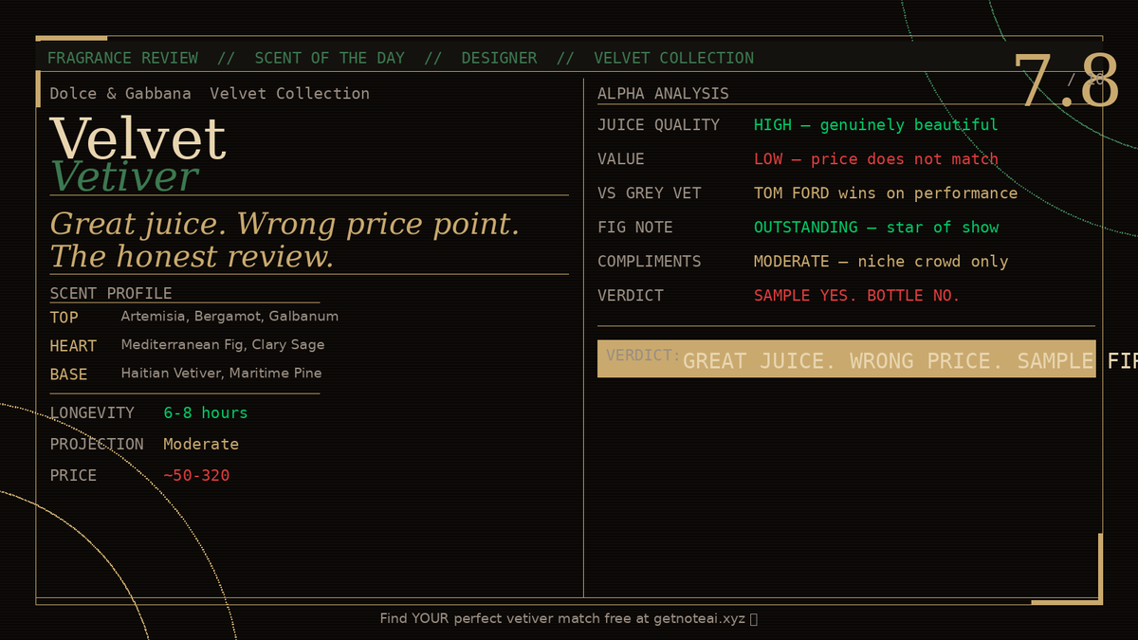Click the Moderate projection value

pyautogui.click(x=201, y=444)
